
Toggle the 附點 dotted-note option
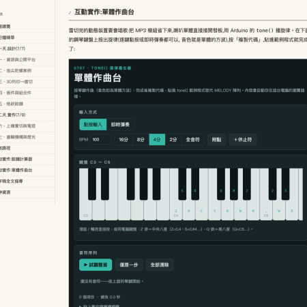pyautogui.click(x=216, y=139)
